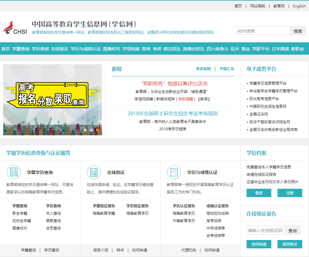Open 本人查询 under 学历查询
The height and width of the screenshot is (257, 309).
pos(53,213)
